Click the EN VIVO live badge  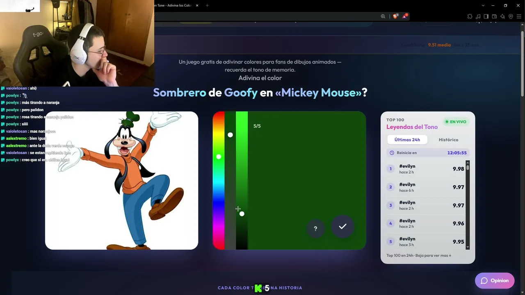(456, 122)
